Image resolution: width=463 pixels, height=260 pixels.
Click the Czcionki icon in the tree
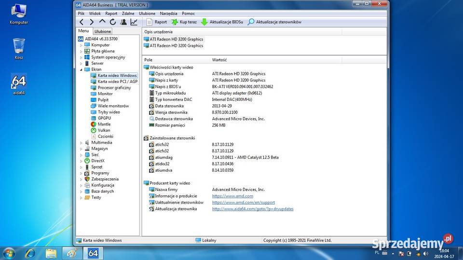click(x=94, y=137)
